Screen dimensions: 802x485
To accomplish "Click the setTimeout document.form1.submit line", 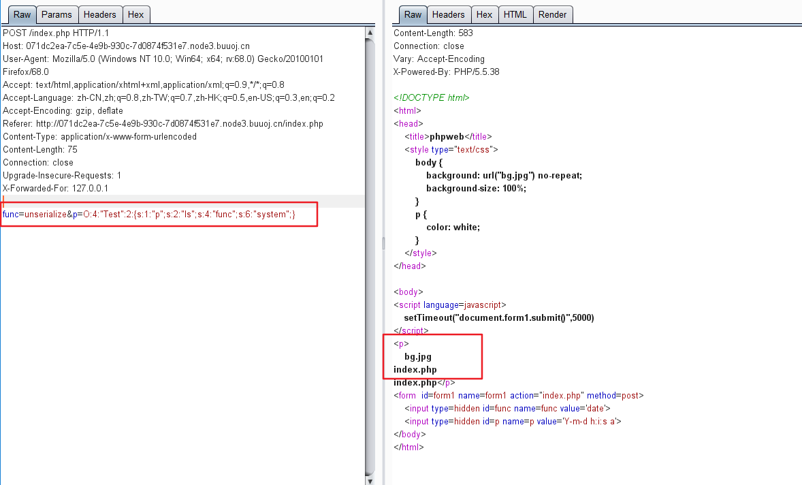I will 499,317.
